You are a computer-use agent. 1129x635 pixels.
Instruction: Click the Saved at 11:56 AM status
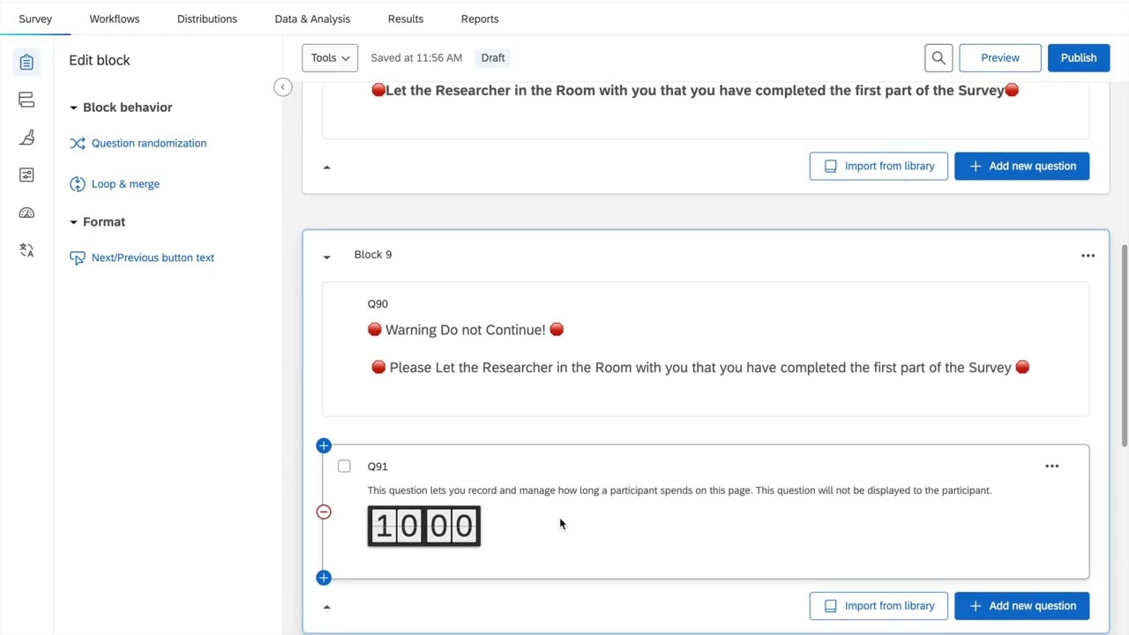pos(416,57)
